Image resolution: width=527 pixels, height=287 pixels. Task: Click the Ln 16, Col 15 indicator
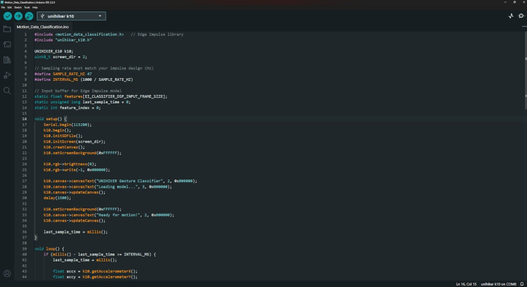[x=466, y=284]
